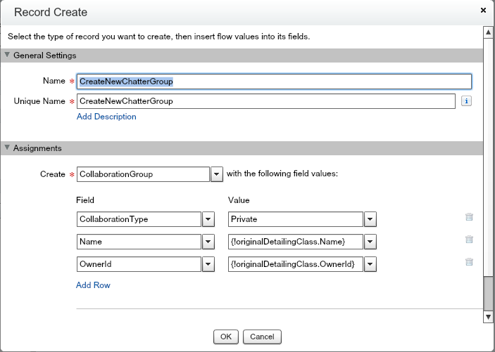The width and height of the screenshot is (495, 352).
Task: Click the Unique Name input field
Action: coord(266,101)
